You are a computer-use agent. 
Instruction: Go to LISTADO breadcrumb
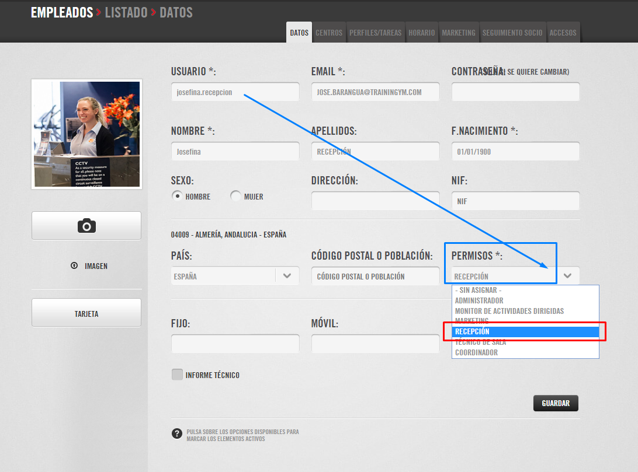(x=126, y=13)
